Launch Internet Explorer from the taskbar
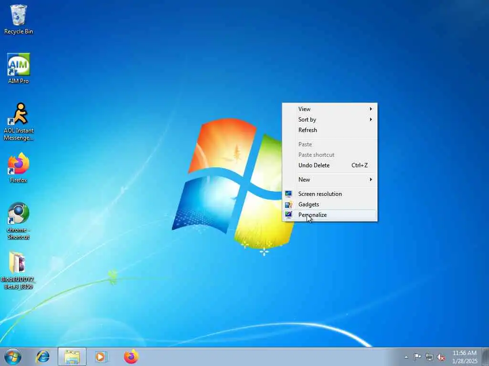The image size is (489, 366). [43, 356]
